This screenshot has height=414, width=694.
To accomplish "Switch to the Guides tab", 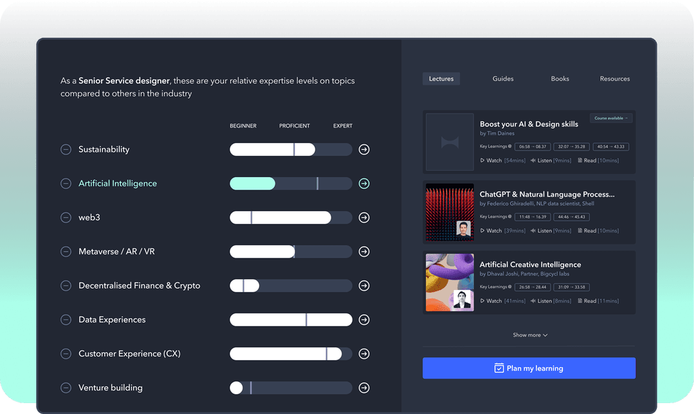I will point(503,79).
